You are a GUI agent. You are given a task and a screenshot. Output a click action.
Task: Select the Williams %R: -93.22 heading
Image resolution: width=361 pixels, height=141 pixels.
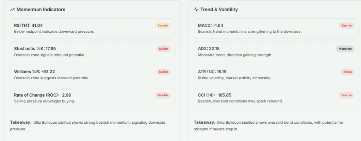[34, 72]
